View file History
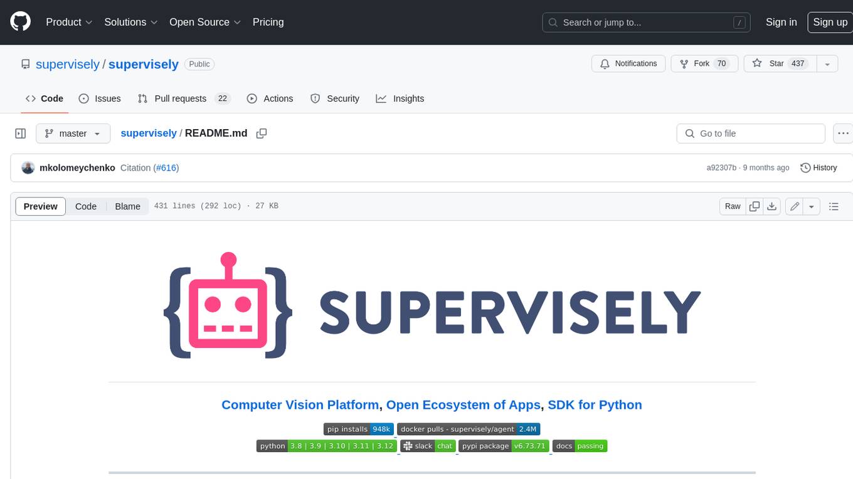The image size is (853, 479). 819,168
